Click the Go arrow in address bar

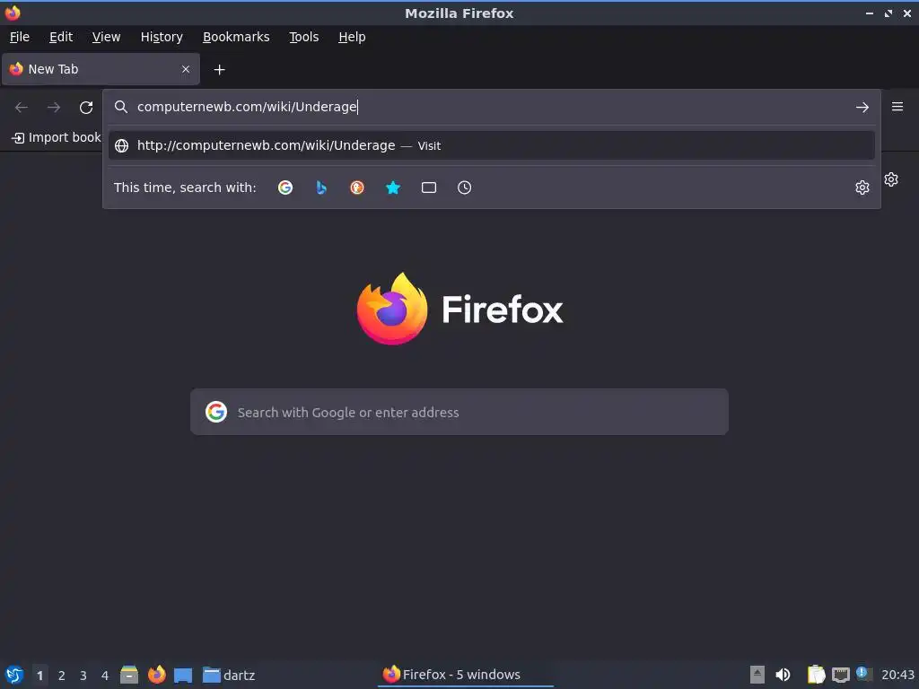coord(862,108)
